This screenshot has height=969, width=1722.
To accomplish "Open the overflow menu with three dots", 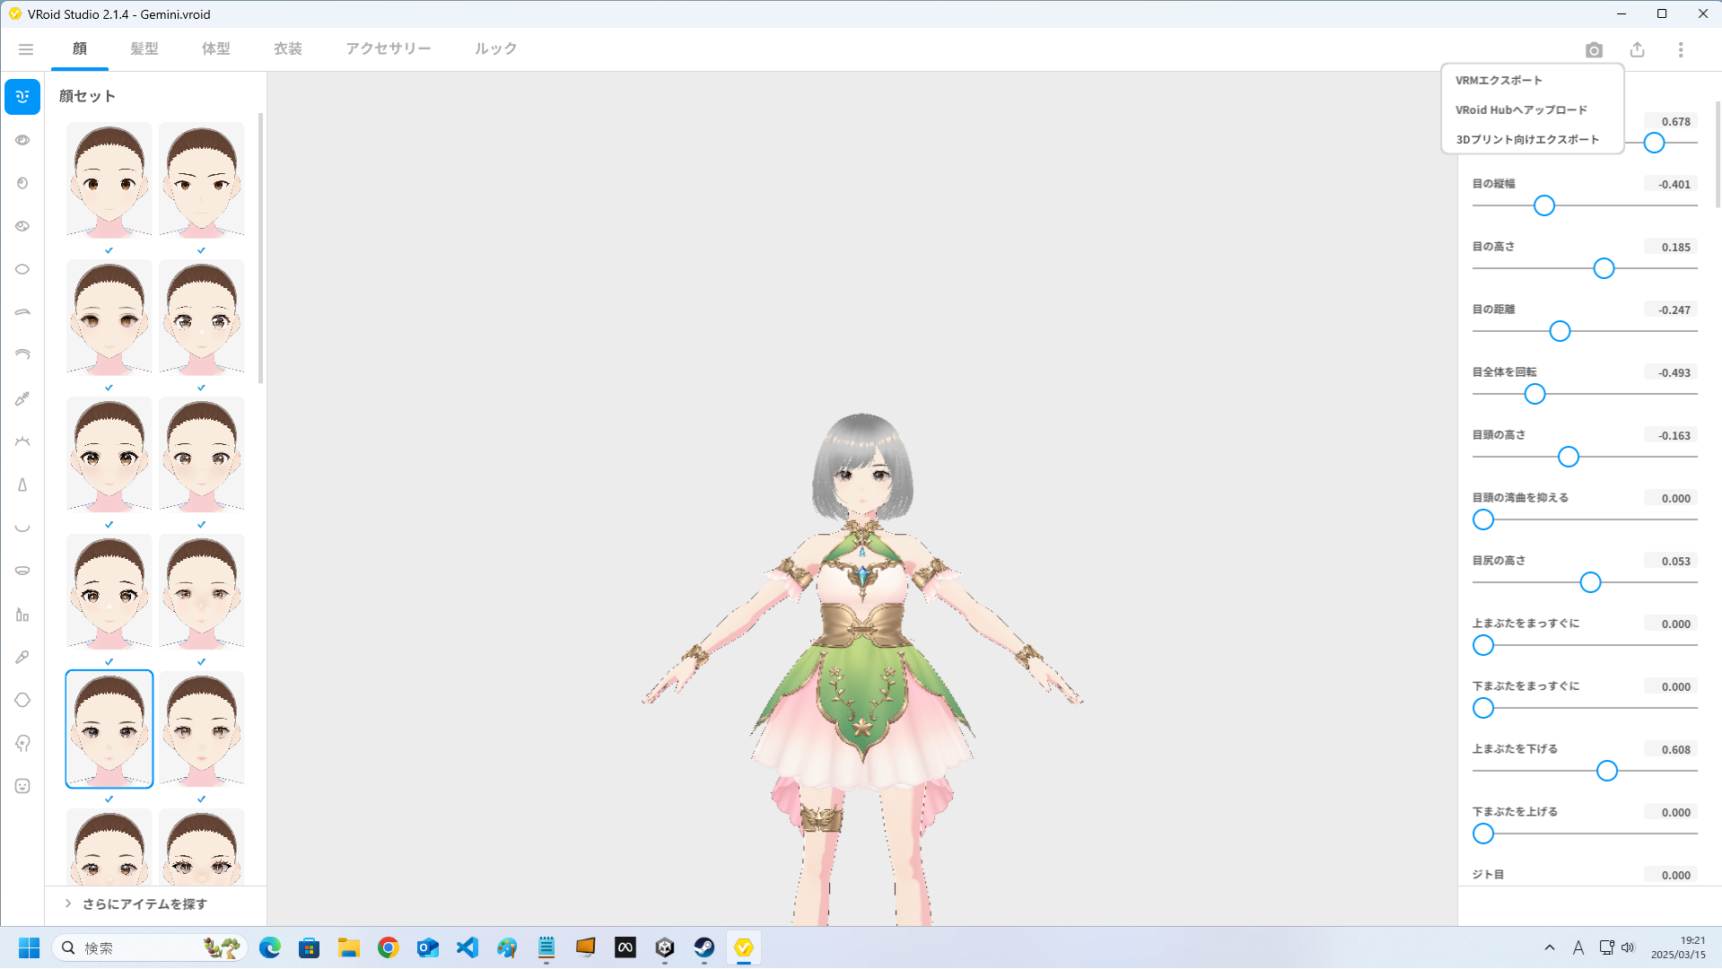I will [1681, 49].
